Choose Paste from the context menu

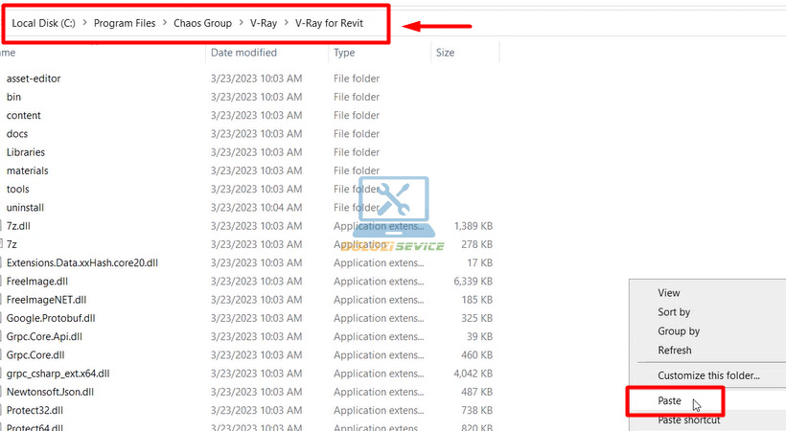[670, 400]
